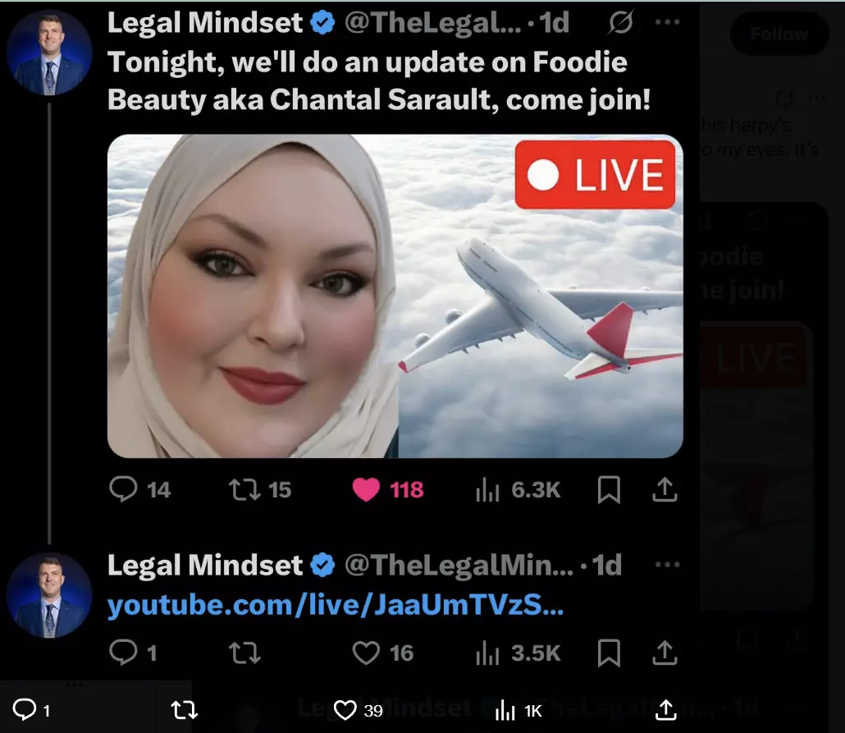
Task: Open the LIVE airplane thumbnail image
Action: 395,296
